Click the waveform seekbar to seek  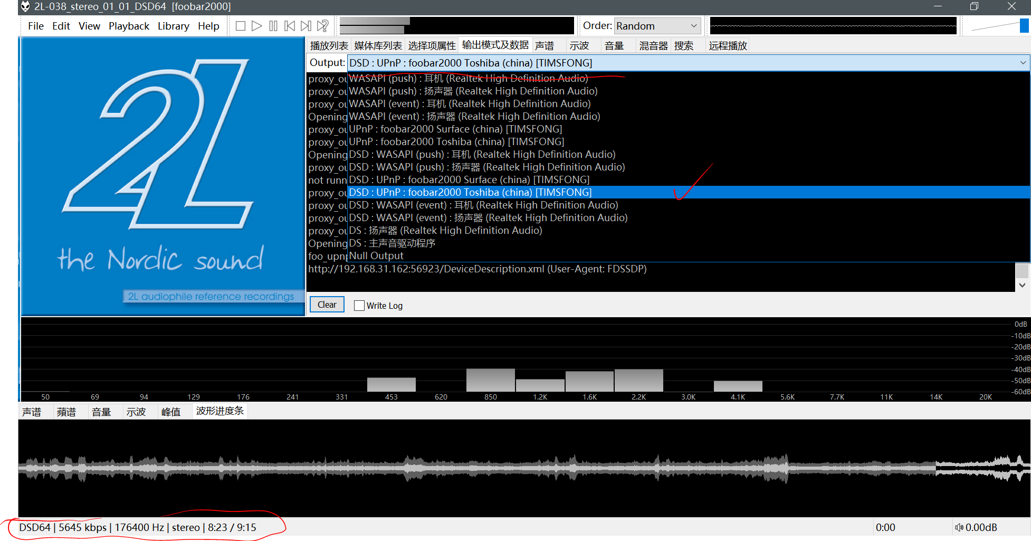click(475, 468)
